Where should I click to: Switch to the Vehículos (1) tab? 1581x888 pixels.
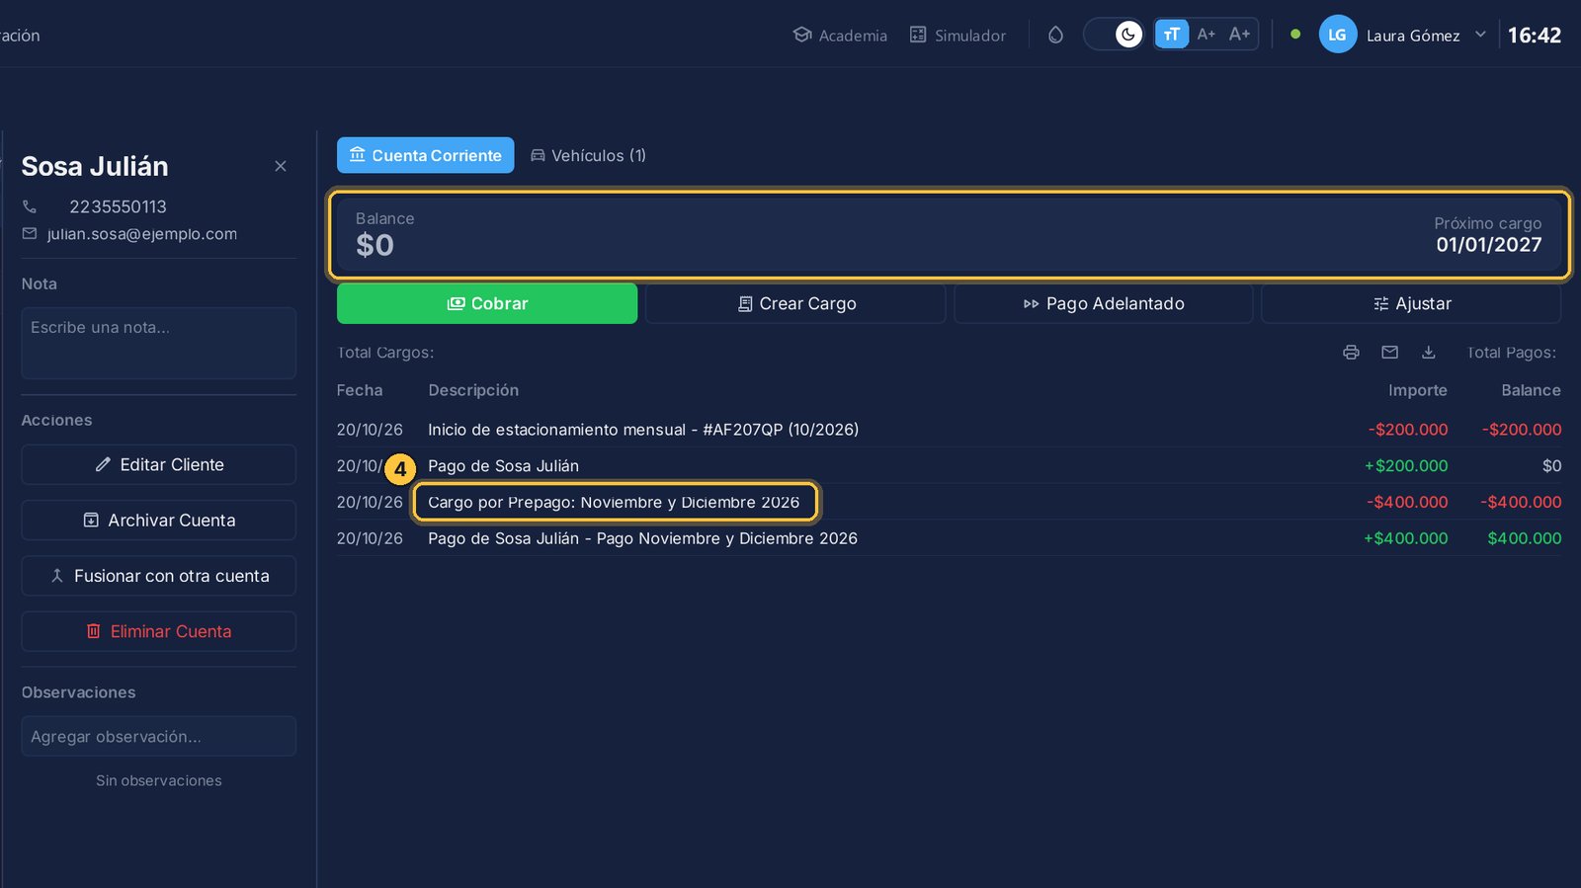coord(588,155)
